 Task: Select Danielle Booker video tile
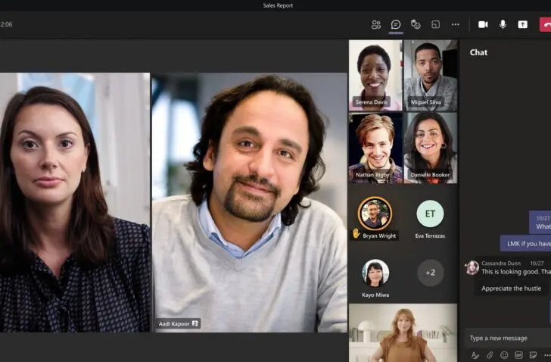431,148
